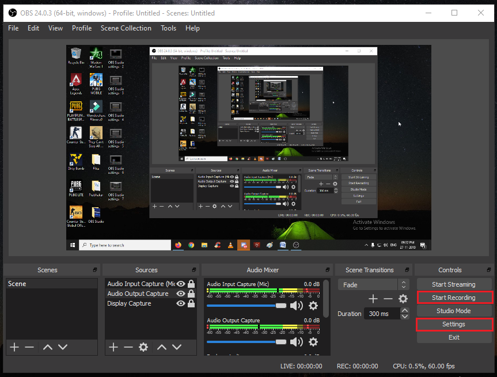This screenshot has height=377, width=497.
Task: Open the Scene Collection menu
Action: (x=126, y=28)
